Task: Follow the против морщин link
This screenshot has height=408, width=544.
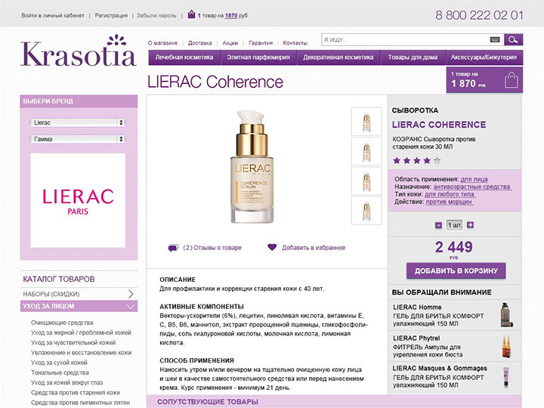Action: 449,202
